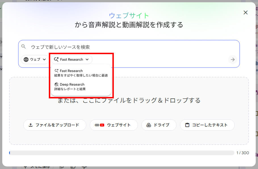Click the search magnifier icon in the source field
The image size is (258, 169).
click(23, 46)
